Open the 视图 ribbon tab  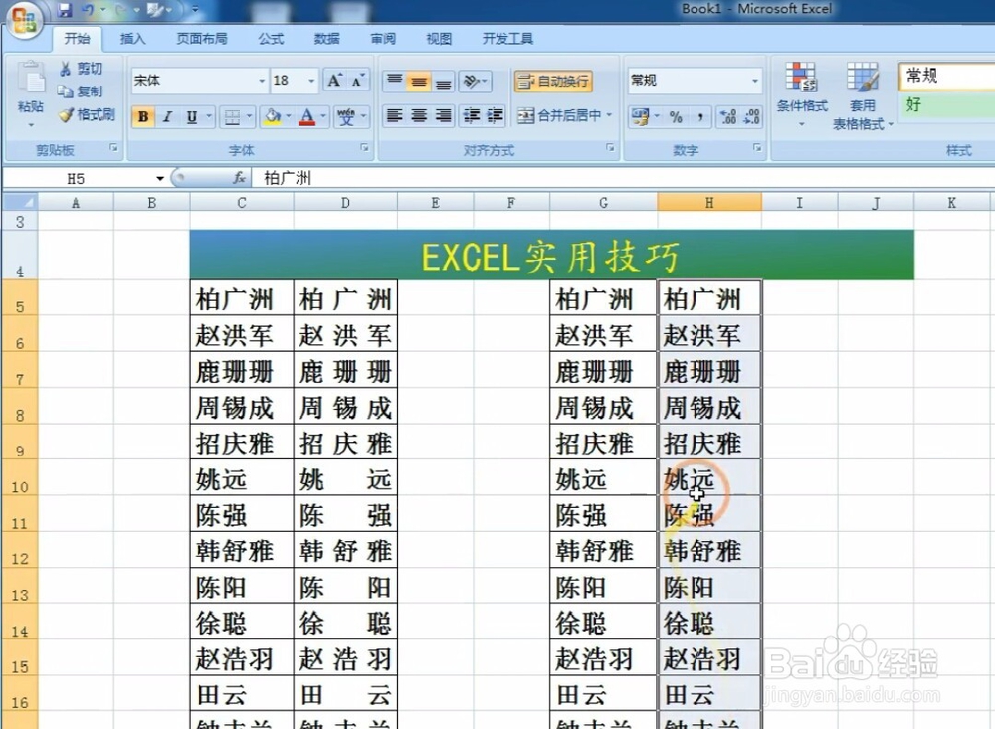click(438, 39)
